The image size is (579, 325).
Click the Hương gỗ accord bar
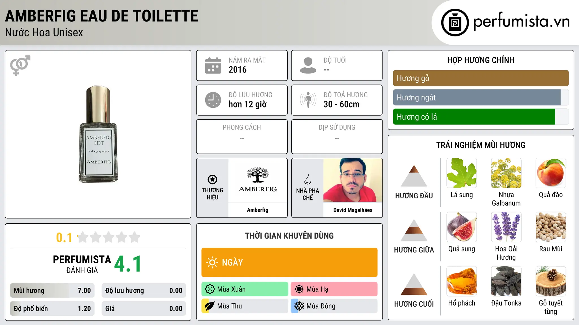481,78
